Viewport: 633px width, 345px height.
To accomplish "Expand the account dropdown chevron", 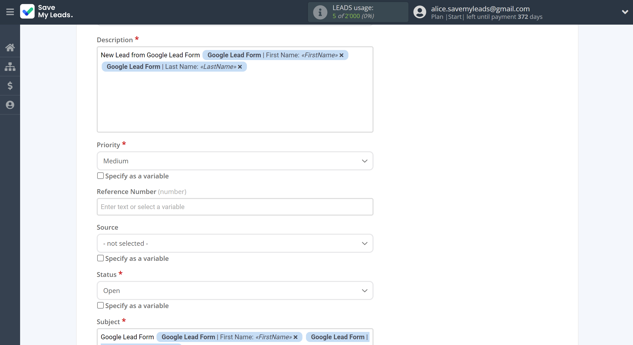I will coord(625,12).
